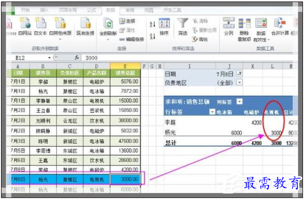Select the 数据 (Data) ribbon tab
This screenshot has width=305, height=199.
pos(111,10)
